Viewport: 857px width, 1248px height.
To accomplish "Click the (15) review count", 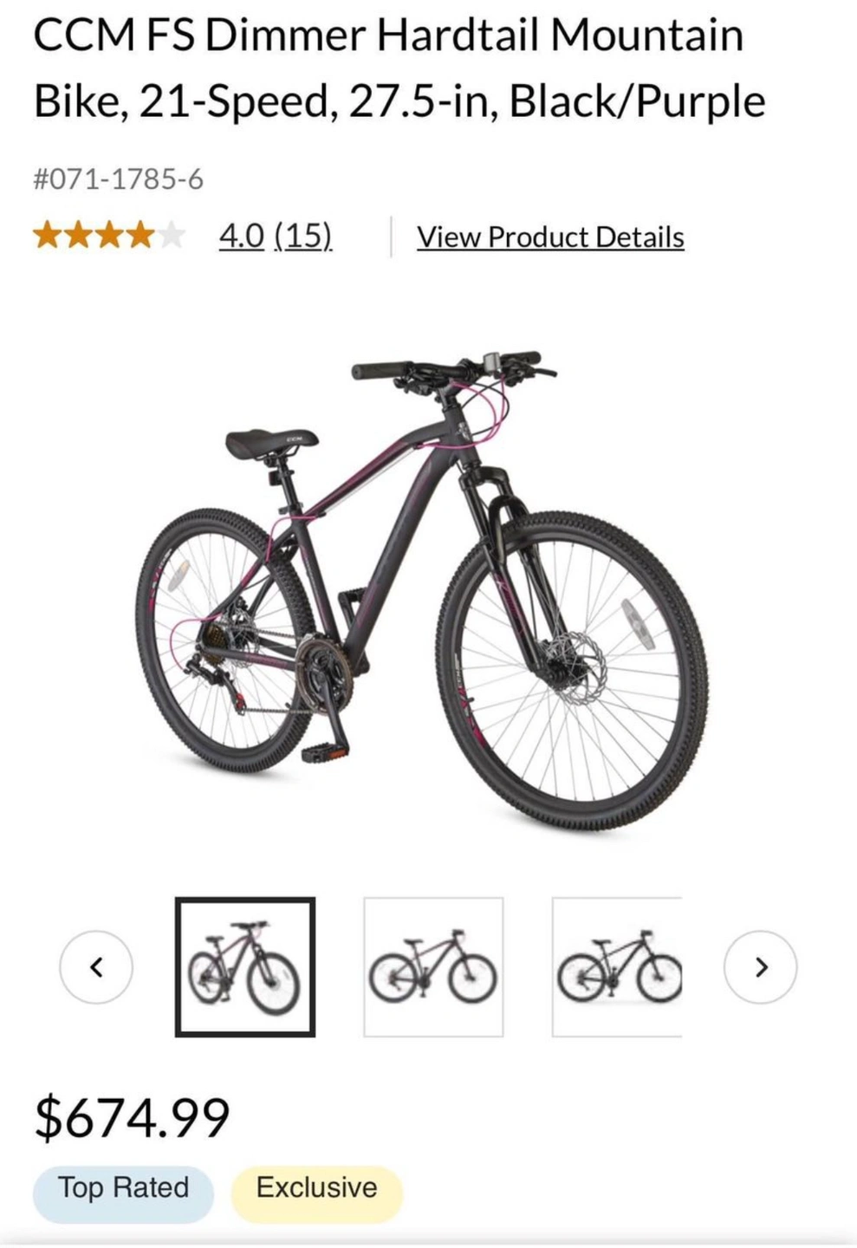I will pos(302,235).
